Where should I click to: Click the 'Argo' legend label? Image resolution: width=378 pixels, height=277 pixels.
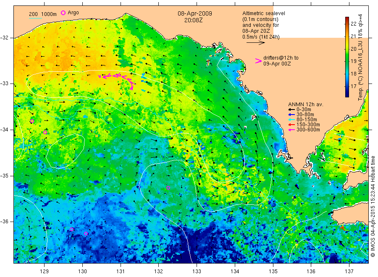point(73,13)
